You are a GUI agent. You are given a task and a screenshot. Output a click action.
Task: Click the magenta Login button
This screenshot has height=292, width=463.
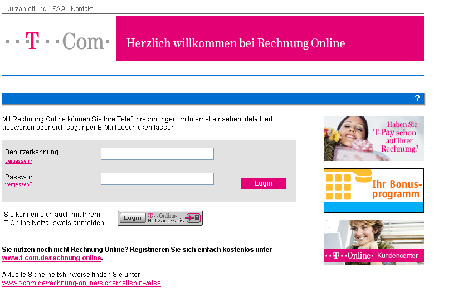pyautogui.click(x=264, y=183)
